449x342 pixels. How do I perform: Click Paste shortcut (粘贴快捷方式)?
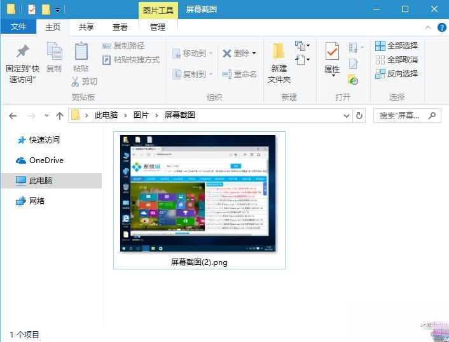point(131,60)
